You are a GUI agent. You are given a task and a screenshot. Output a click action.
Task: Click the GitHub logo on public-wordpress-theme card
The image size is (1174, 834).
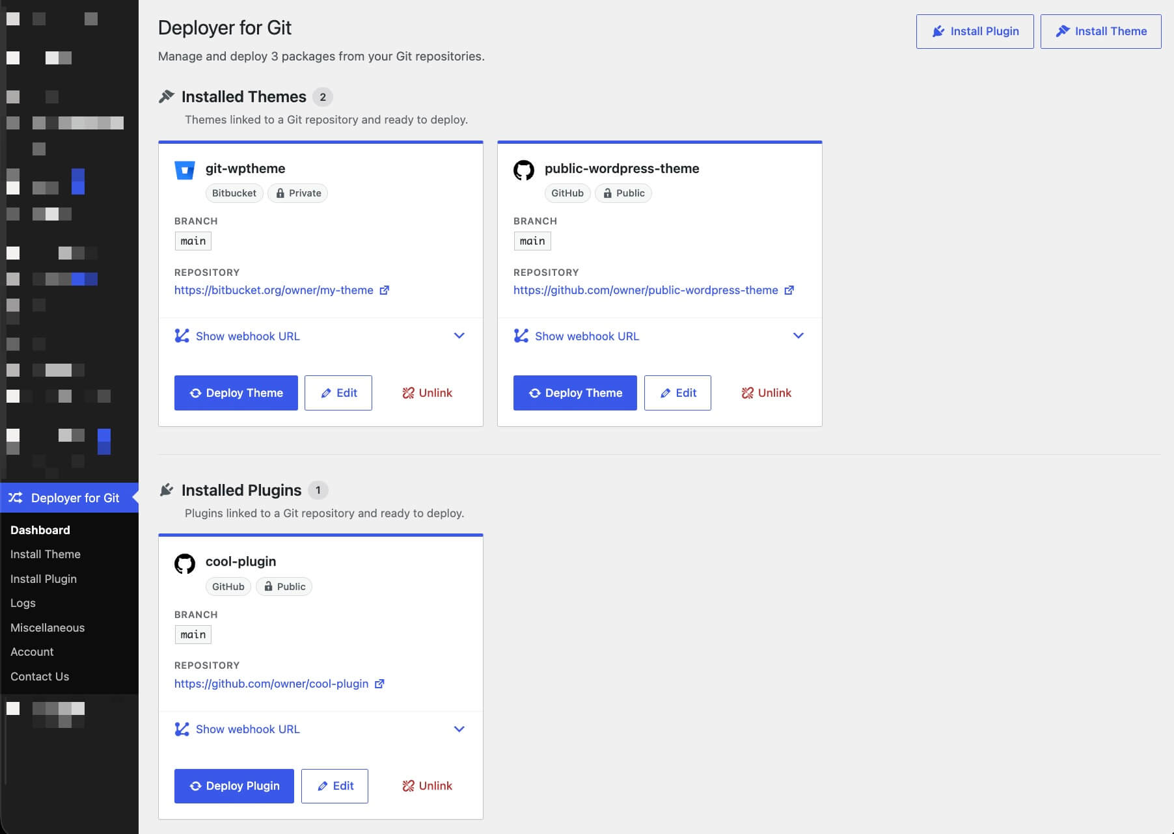click(x=524, y=170)
